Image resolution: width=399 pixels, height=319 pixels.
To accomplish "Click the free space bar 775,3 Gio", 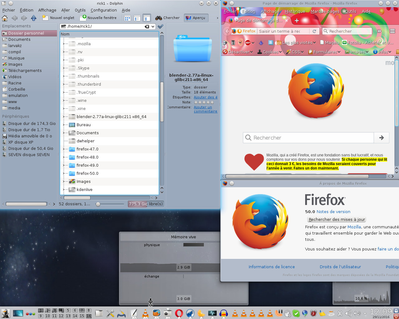I will 146,204.
